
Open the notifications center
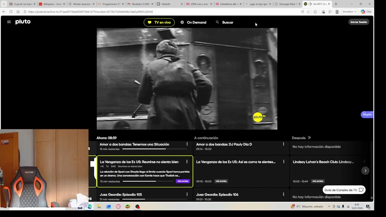[x=368, y=206]
